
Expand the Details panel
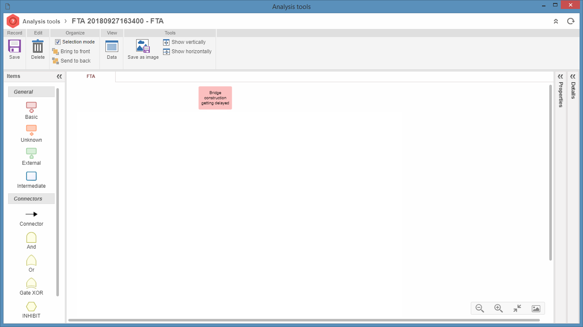click(x=573, y=77)
